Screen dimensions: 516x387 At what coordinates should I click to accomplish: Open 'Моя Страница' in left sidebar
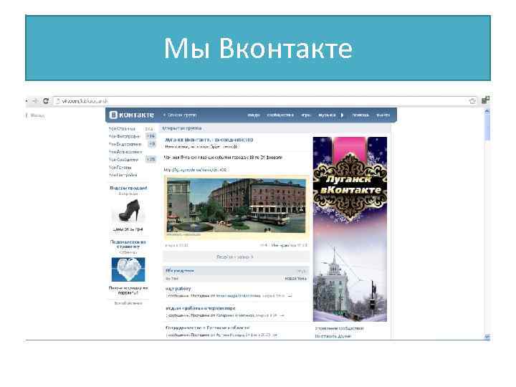pos(122,129)
